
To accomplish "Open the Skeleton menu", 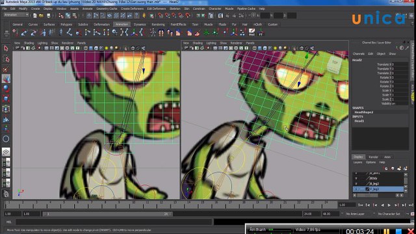I will click(175, 8).
